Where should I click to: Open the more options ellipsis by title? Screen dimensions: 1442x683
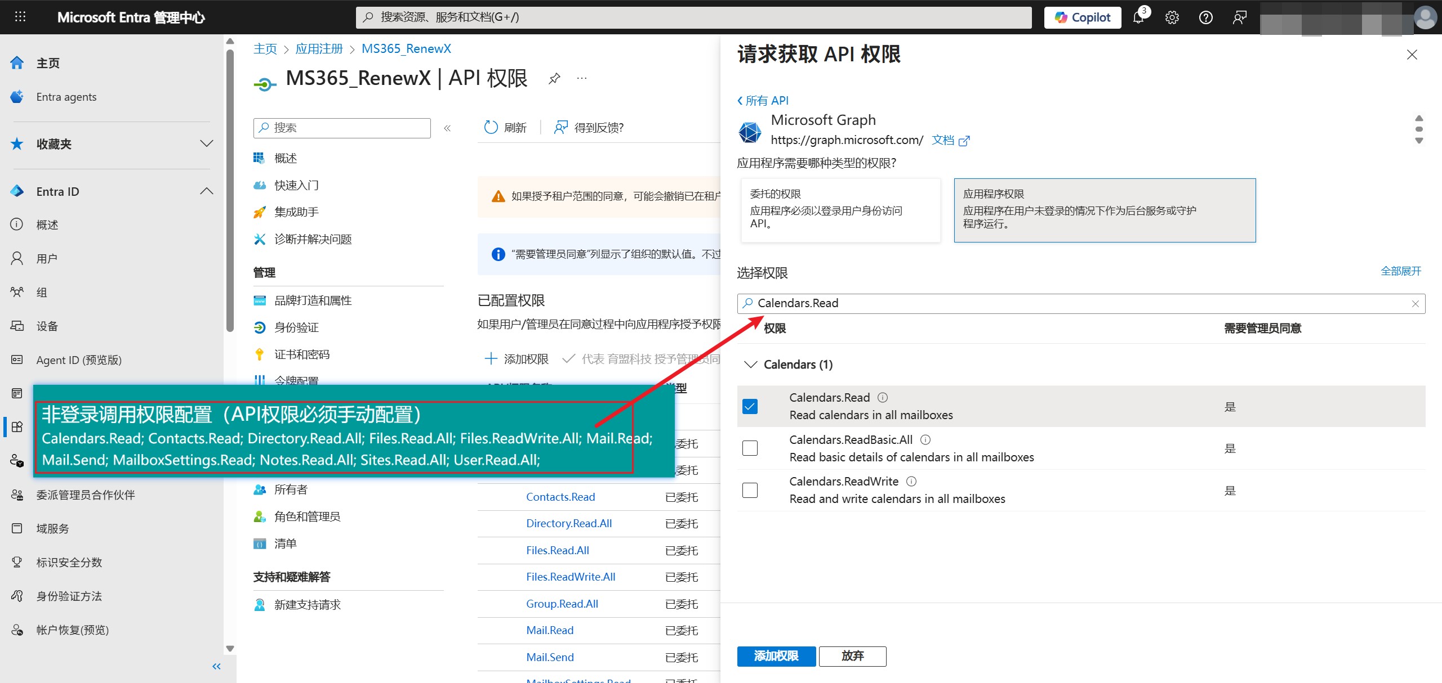pyautogui.click(x=582, y=78)
